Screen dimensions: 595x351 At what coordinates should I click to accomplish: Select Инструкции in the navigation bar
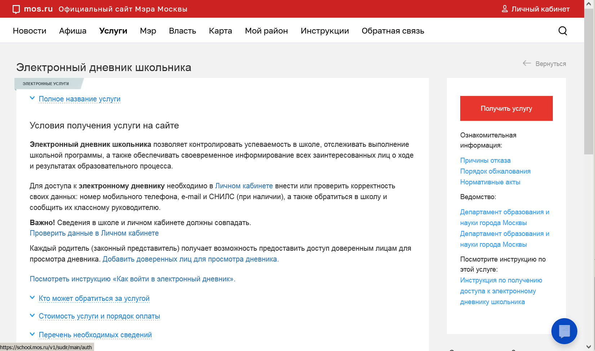tap(325, 31)
